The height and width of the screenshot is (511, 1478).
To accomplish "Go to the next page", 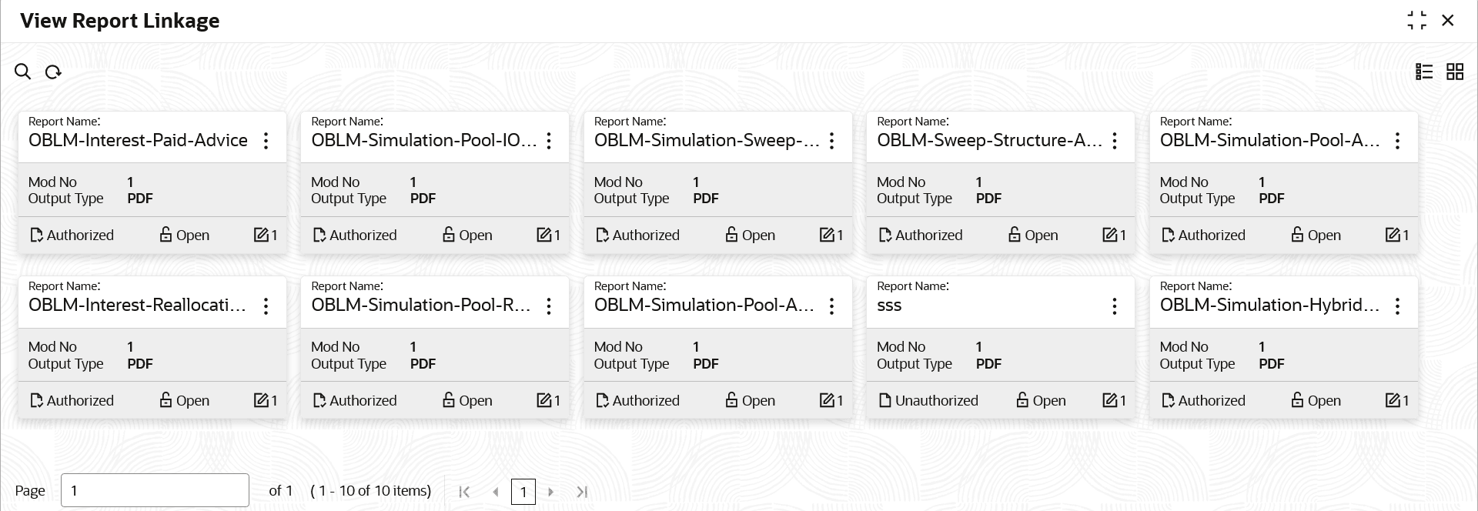I will point(551,492).
